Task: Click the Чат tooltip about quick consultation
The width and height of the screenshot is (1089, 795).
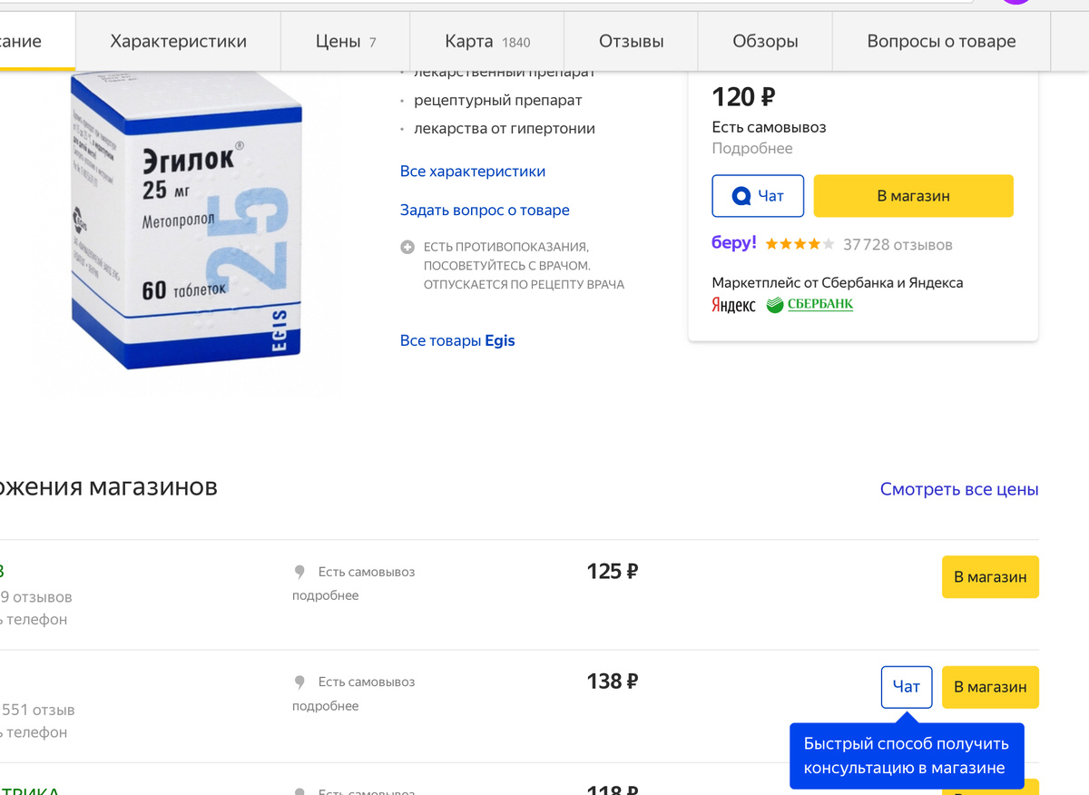Action: pos(907,755)
